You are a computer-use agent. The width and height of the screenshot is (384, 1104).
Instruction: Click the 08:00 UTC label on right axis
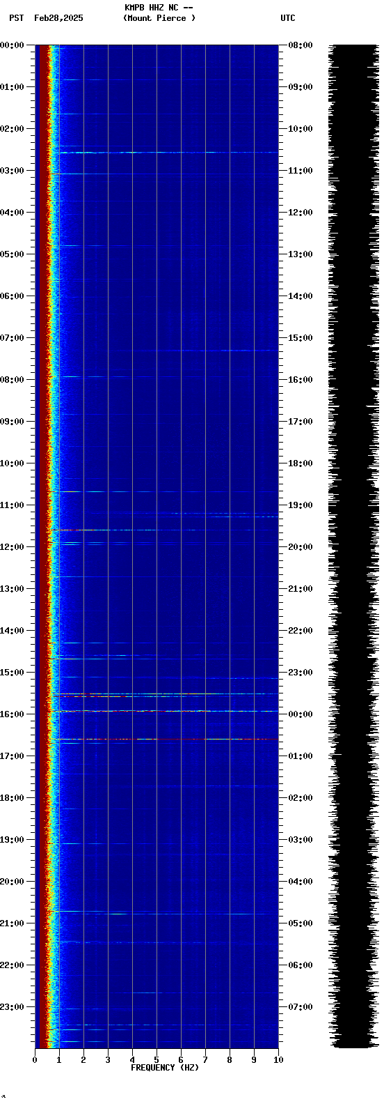click(300, 45)
